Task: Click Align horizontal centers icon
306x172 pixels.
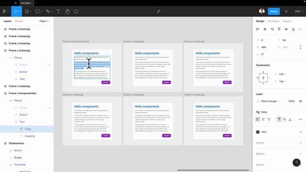Action: coord(265,29)
